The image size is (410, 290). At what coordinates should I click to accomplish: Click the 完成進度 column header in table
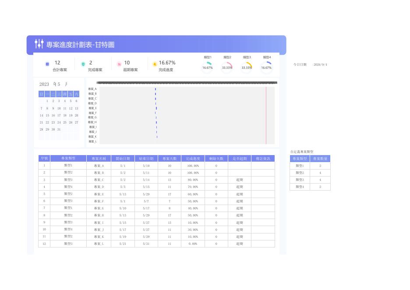[x=193, y=159]
